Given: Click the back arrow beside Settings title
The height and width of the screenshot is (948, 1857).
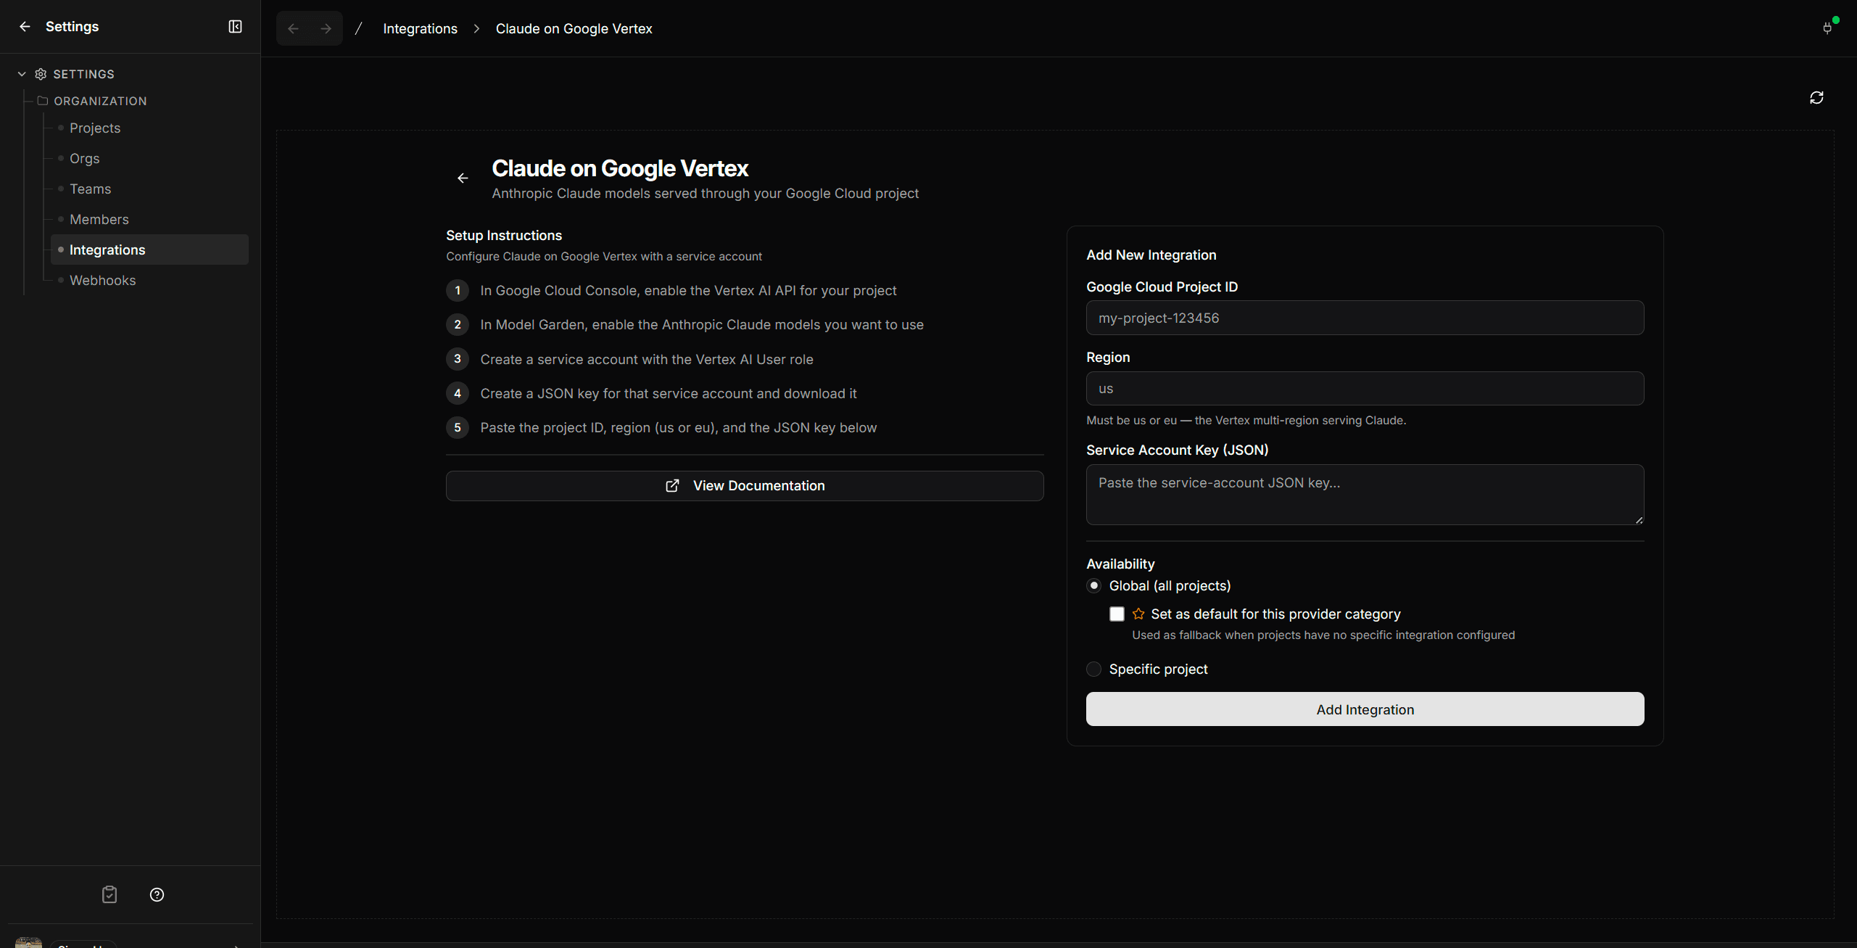Looking at the screenshot, I should (x=25, y=27).
